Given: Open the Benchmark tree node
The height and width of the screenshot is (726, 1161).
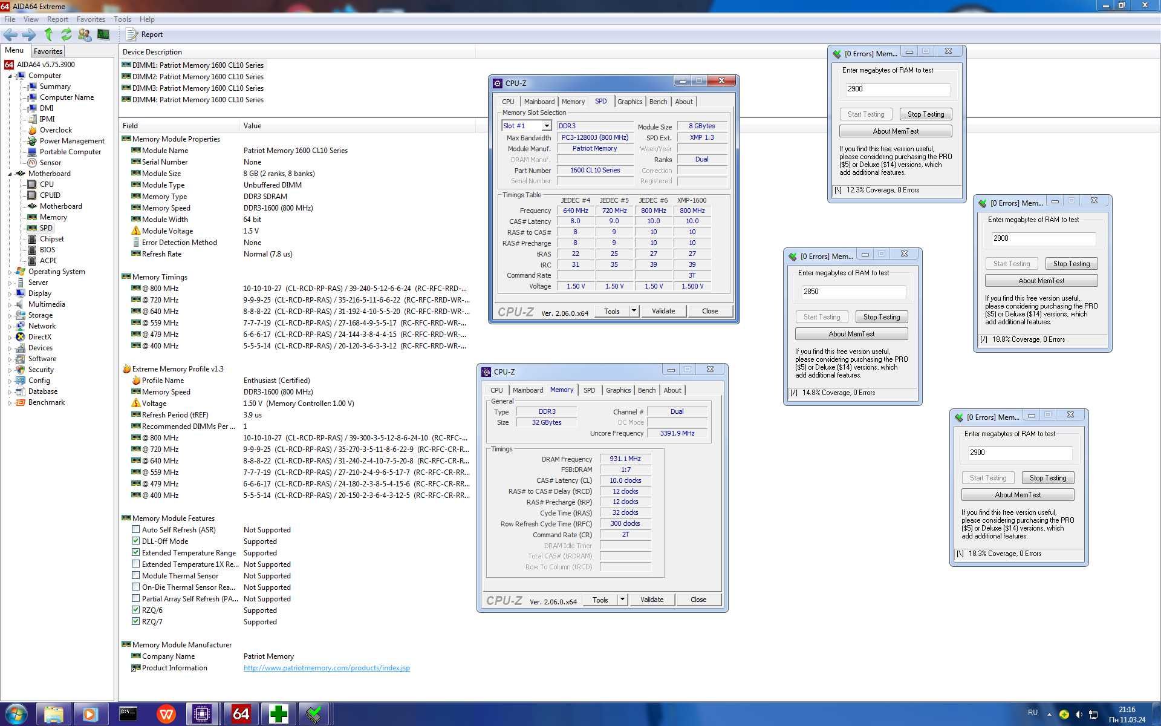Looking at the screenshot, I should point(46,402).
